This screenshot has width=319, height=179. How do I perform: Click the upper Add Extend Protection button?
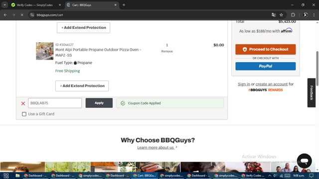point(83,28)
